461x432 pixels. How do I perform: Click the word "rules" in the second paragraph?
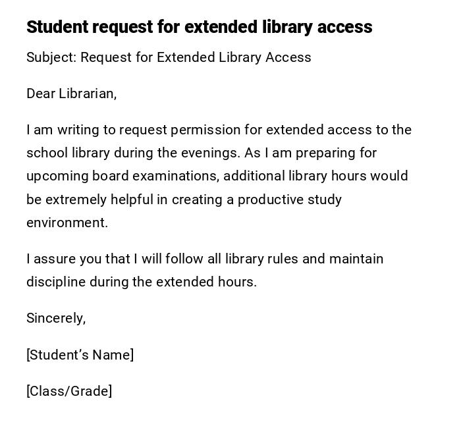click(283, 259)
